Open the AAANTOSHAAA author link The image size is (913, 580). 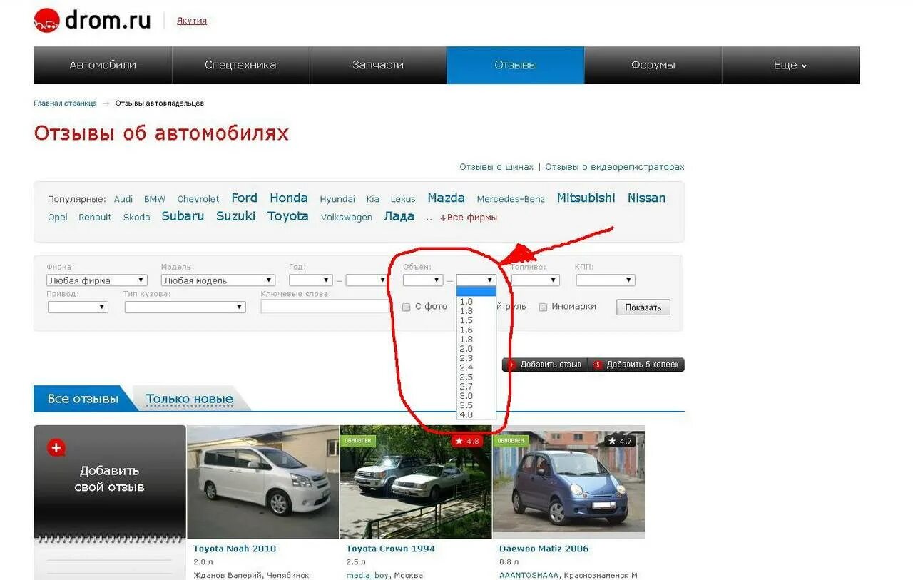click(x=530, y=575)
